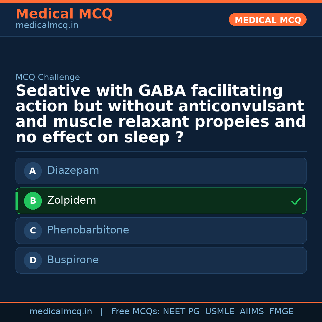This screenshot has height=322, width=322.
Task: Click the large "Medical MCQ" header title
Action: (x=64, y=14)
